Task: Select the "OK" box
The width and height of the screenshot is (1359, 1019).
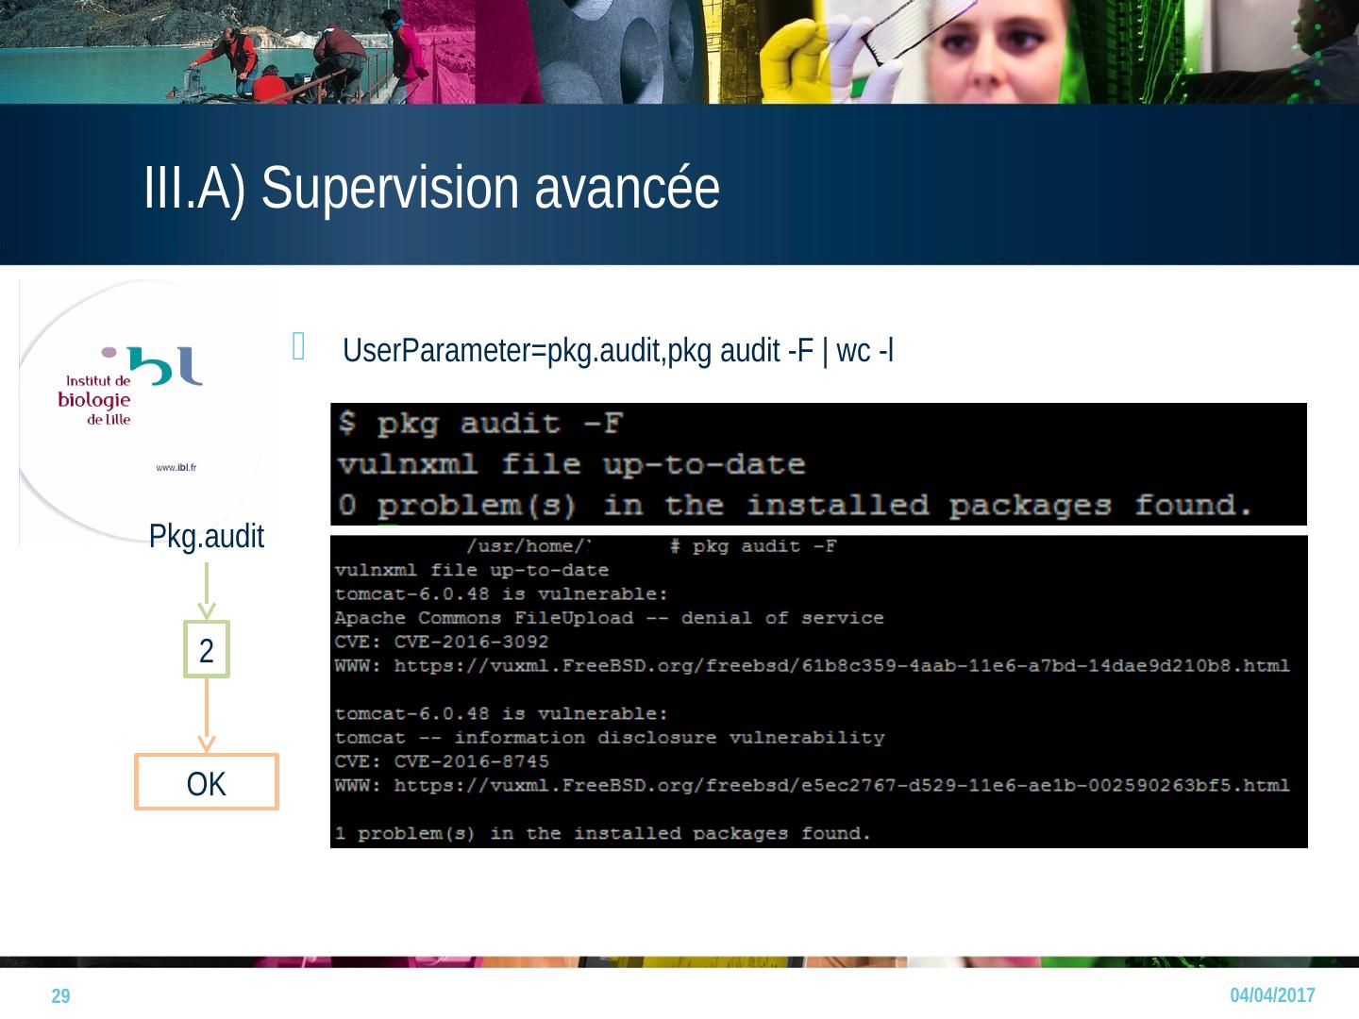Action: (x=207, y=782)
